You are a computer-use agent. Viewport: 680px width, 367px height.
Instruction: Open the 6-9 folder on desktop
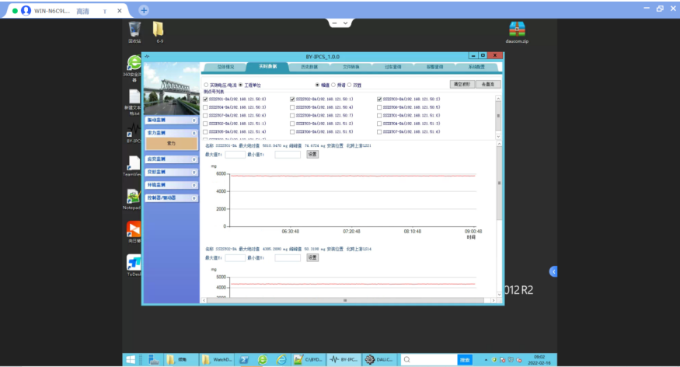click(x=159, y=31)
